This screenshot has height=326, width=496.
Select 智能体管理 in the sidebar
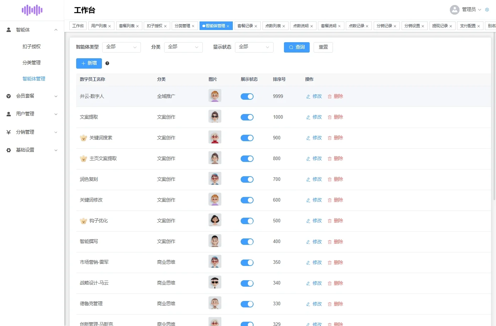pos(34,79)
